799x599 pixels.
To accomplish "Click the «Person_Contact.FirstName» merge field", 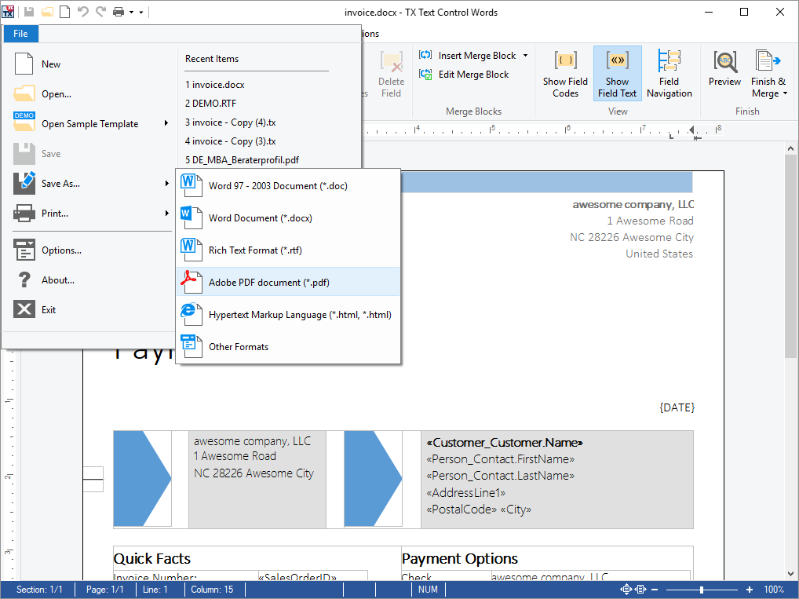I will pyautogui.click(x=501, y=459).
